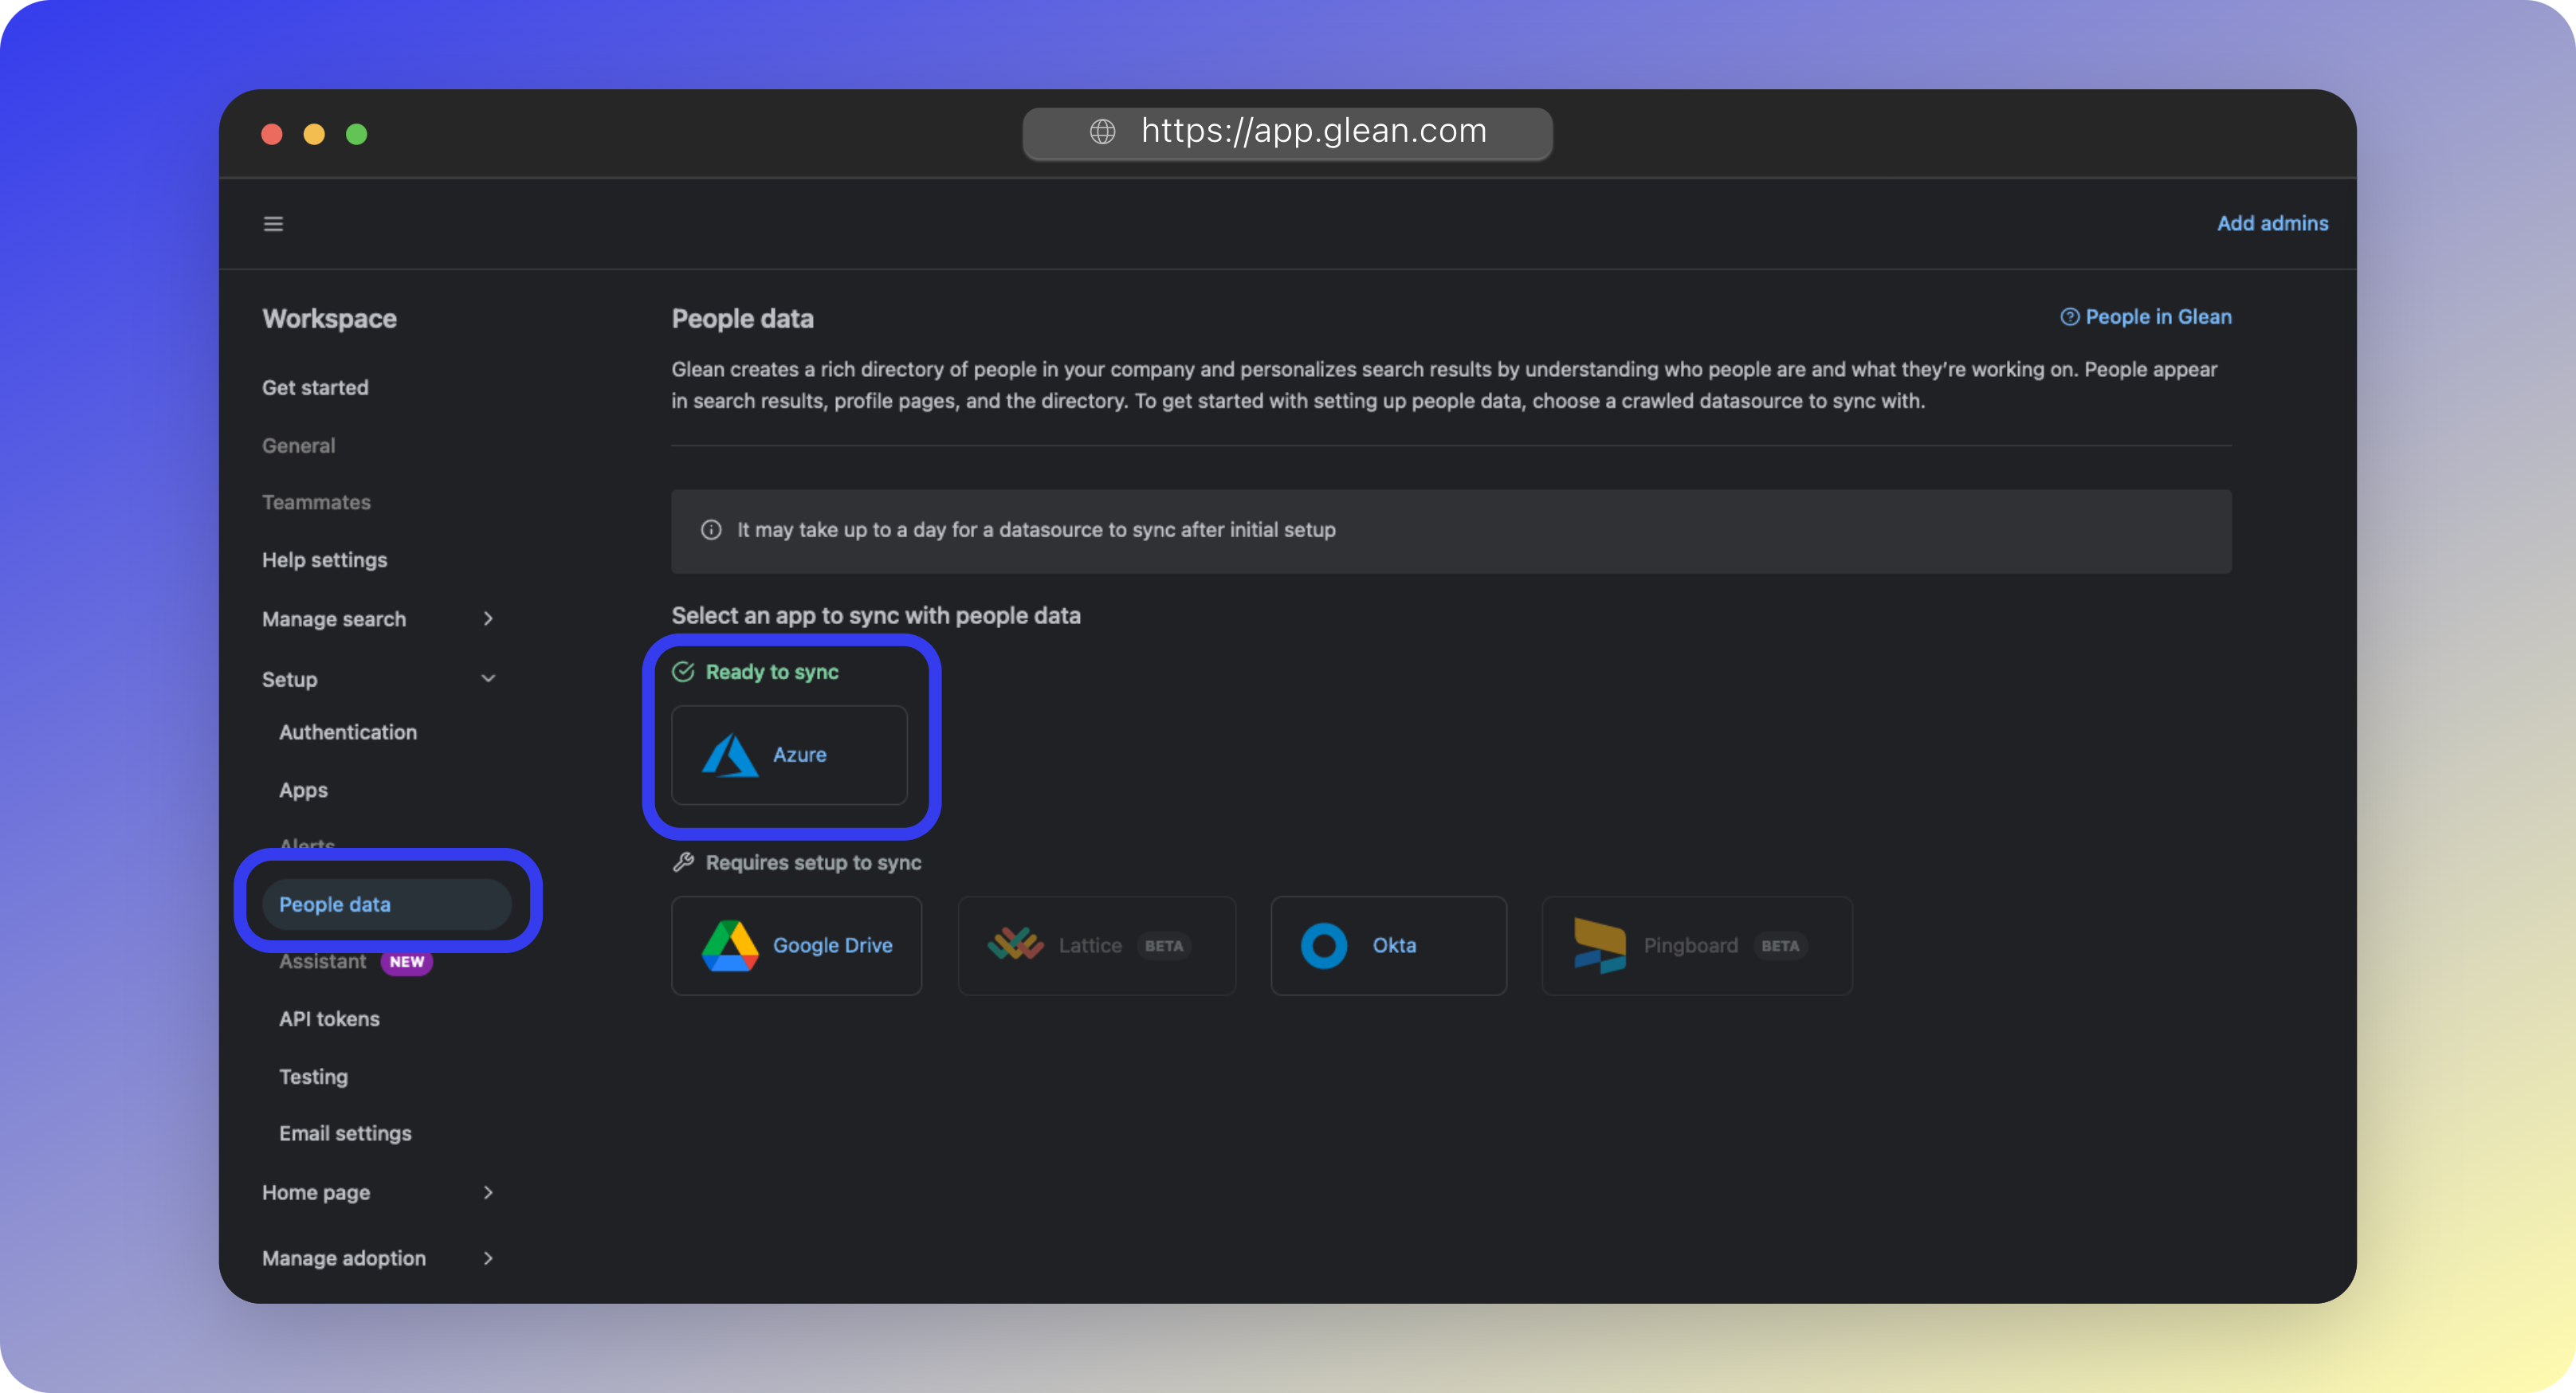The width and height of the screenshot is (2576, 1393).
Task: Click the Add admins link
Action: point(2272,223)
